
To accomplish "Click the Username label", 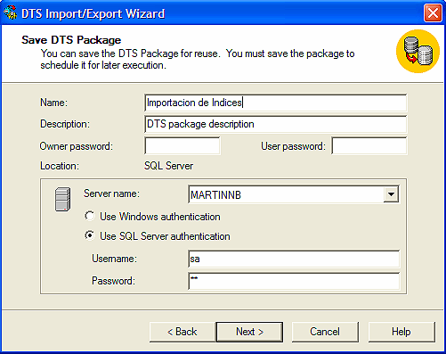I will point(114,259).
